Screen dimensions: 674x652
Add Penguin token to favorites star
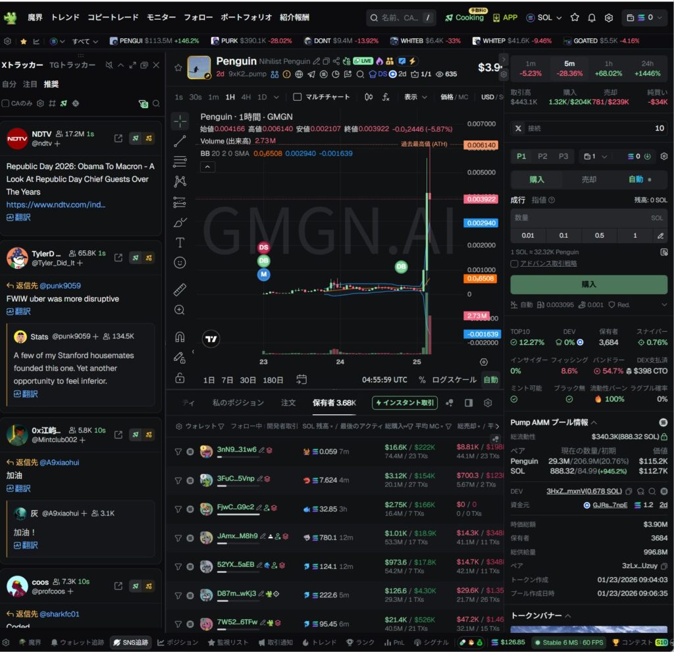tap(178, 67)
